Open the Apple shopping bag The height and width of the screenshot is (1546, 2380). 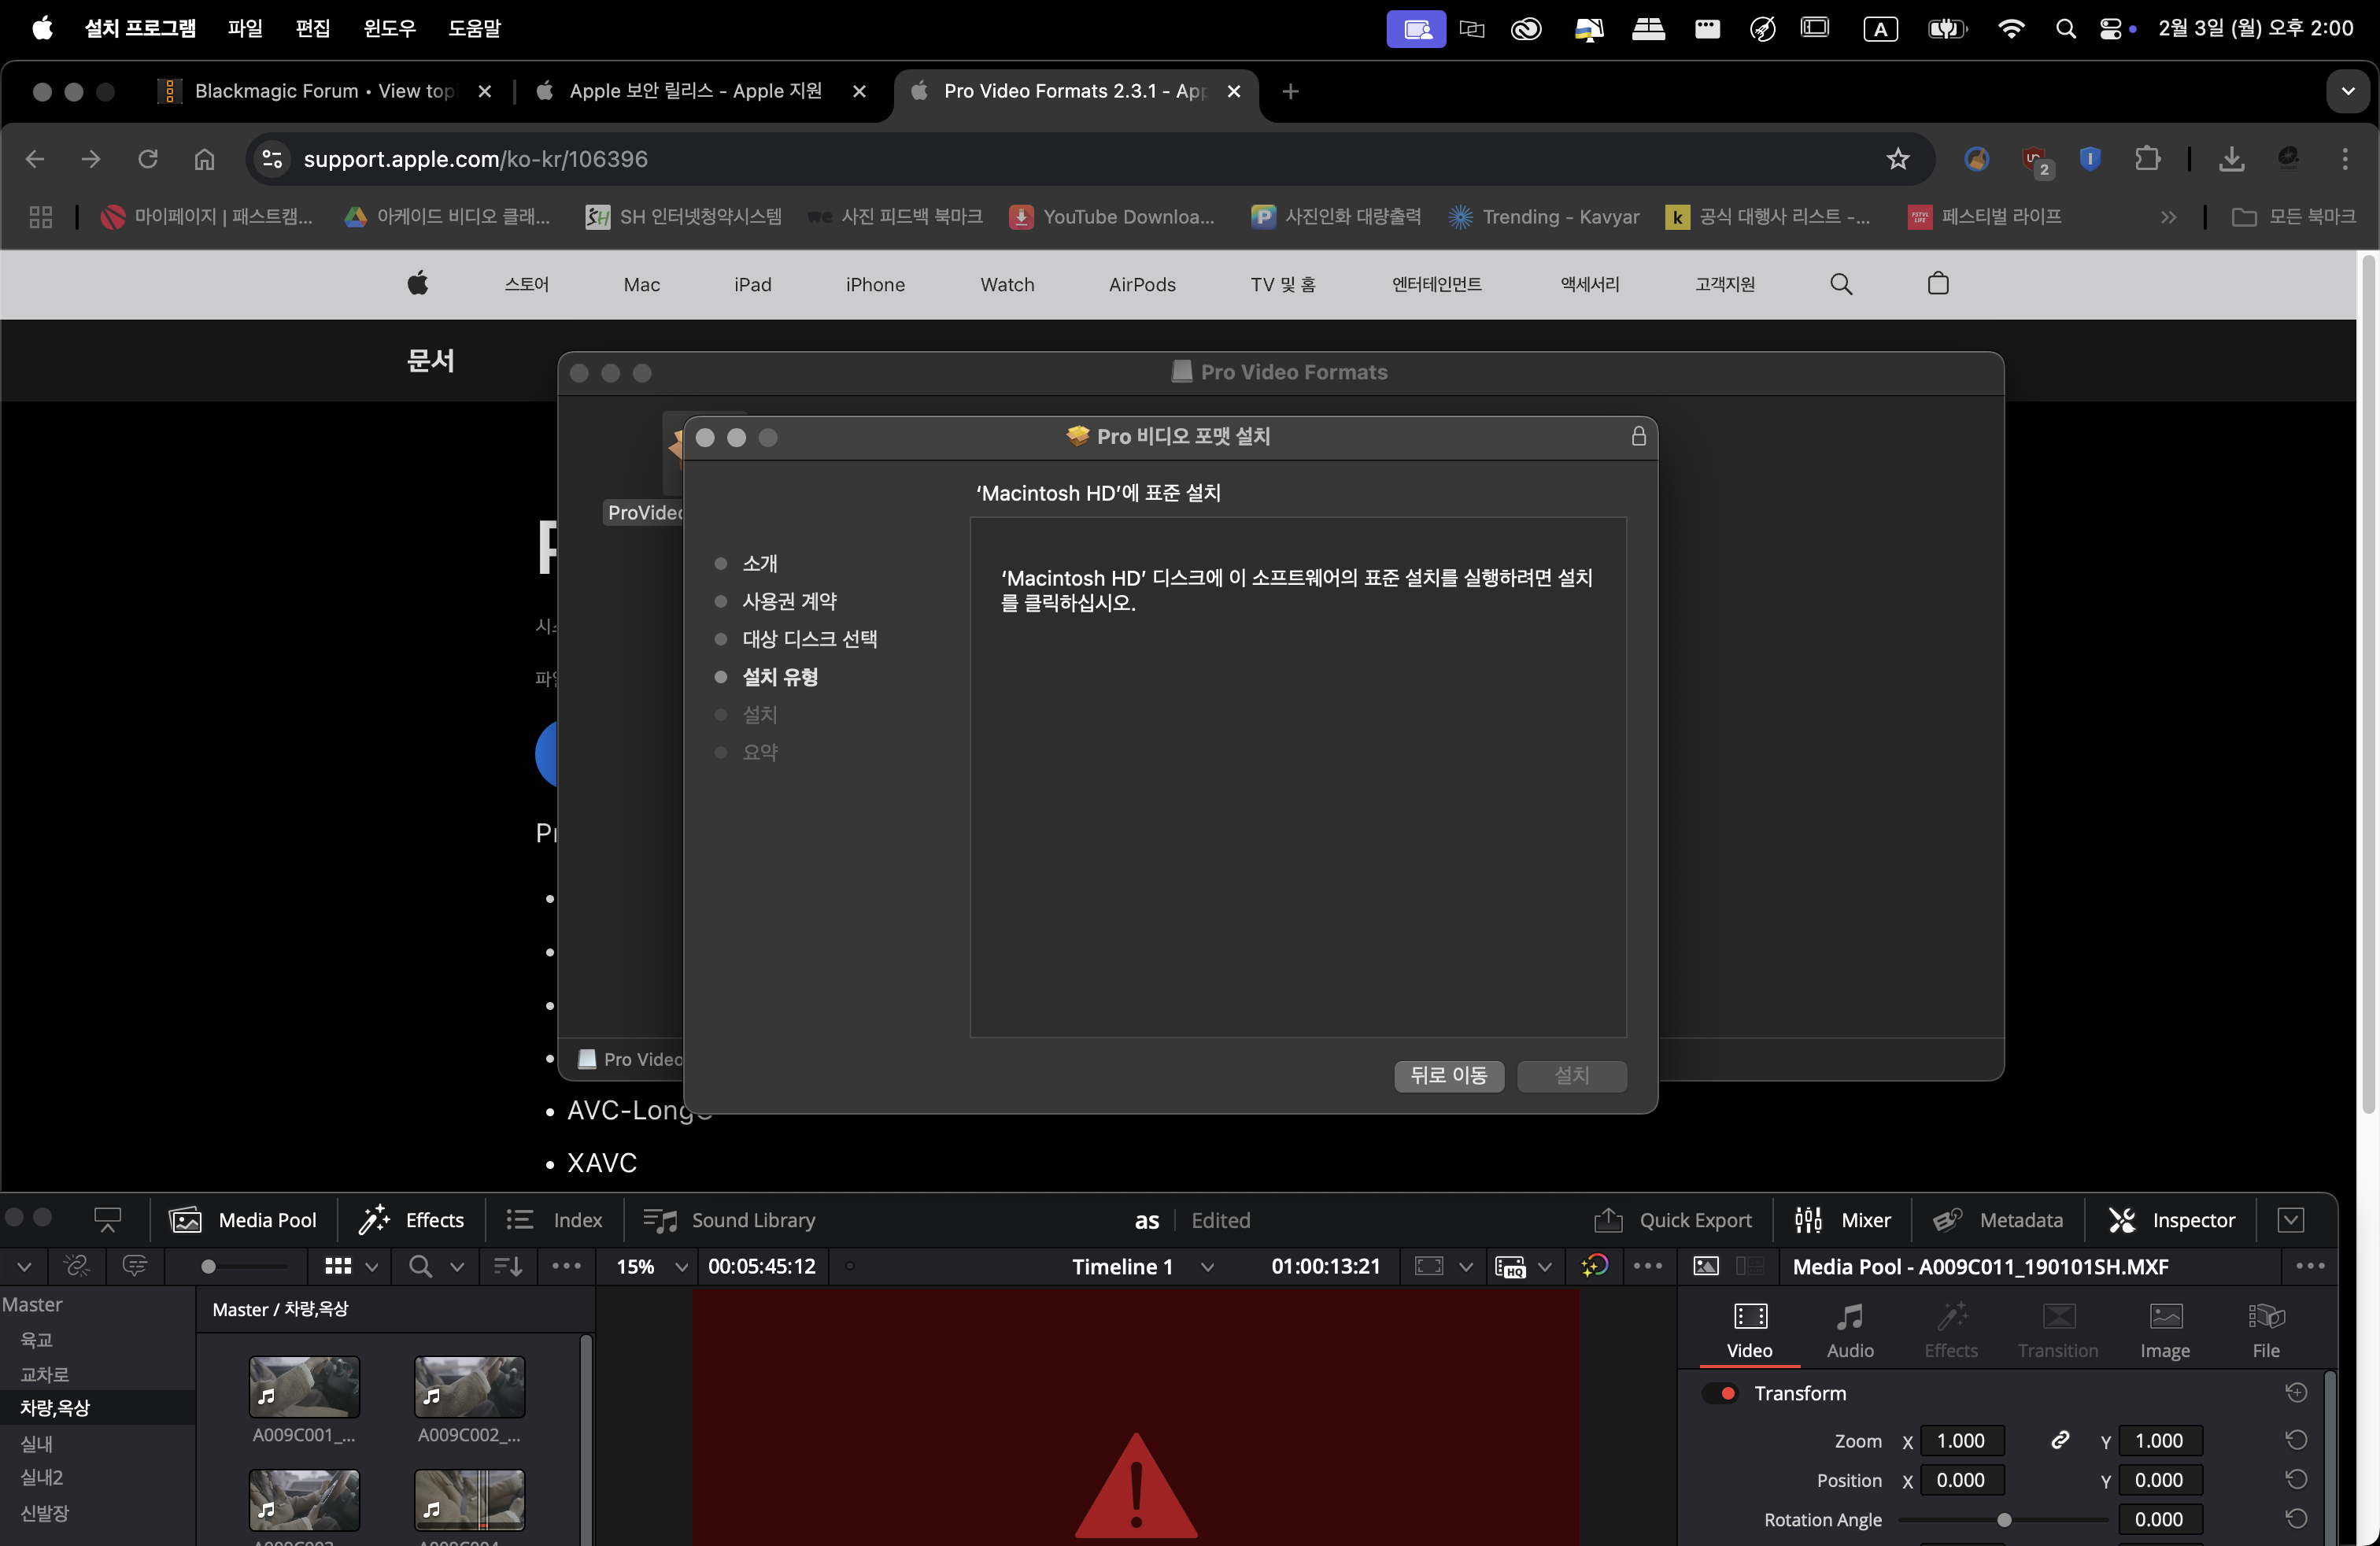1937,284
